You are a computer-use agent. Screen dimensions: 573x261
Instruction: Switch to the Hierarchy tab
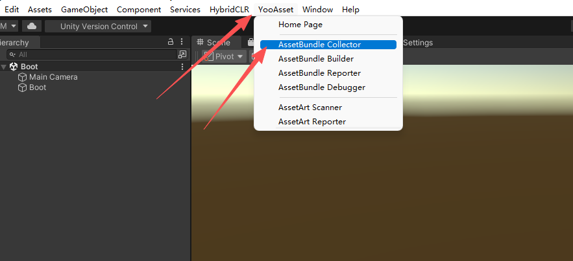pos(19,43)
